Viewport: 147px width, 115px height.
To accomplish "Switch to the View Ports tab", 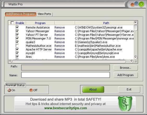I will pos(44,14).
